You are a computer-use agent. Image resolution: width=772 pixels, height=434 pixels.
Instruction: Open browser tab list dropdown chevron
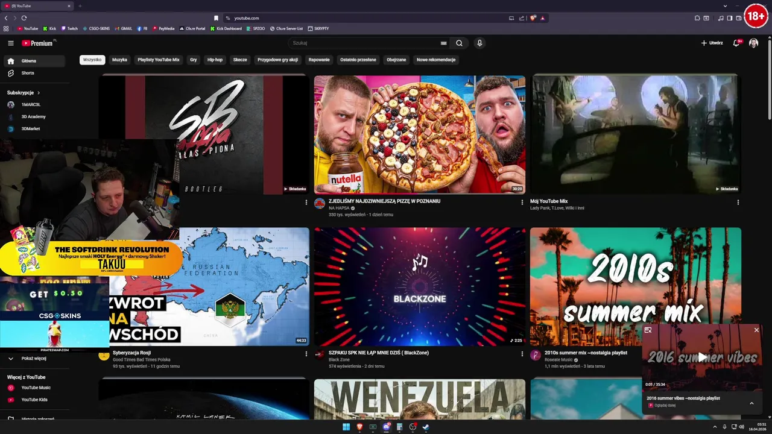pos(725,5)
